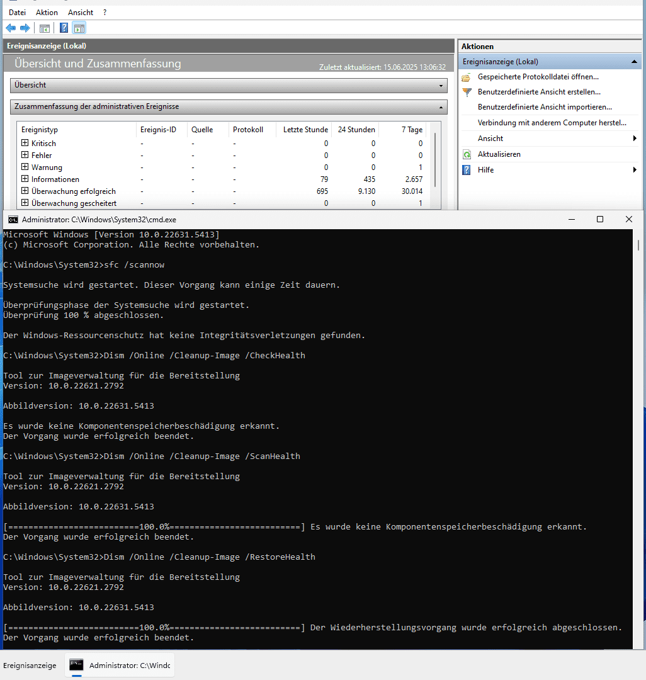Maximize the cmd.exe window
The height and width of the screenshot is (680, 646).
pos(600,220)
